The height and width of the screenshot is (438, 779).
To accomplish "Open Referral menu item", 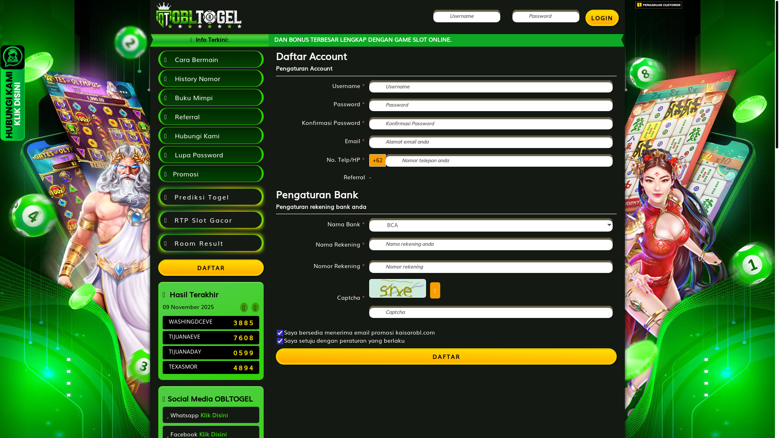I will 211,116.
